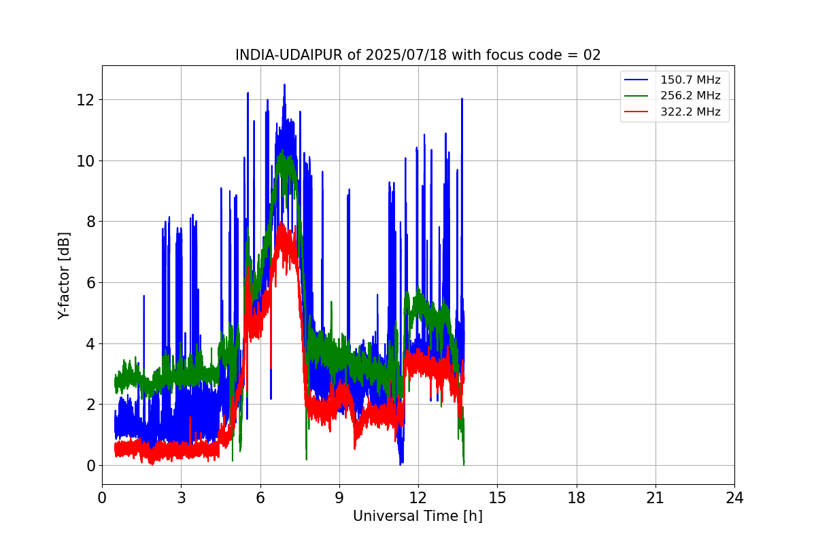This screenshot has width=816, height=544.
Task: Click x-axis tick label 18
Action: coord(577,498)
